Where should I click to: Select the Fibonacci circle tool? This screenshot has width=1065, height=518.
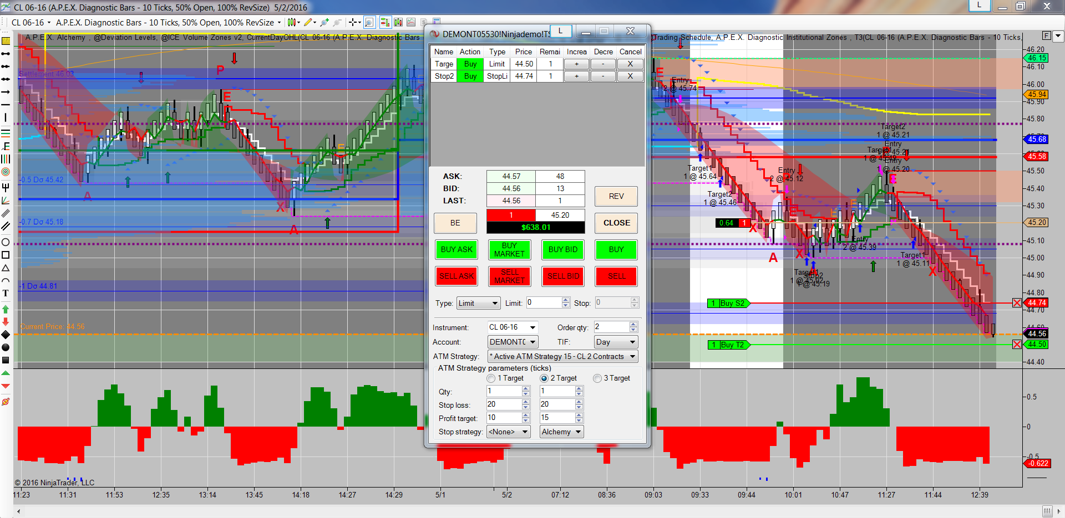pos(6,172)
